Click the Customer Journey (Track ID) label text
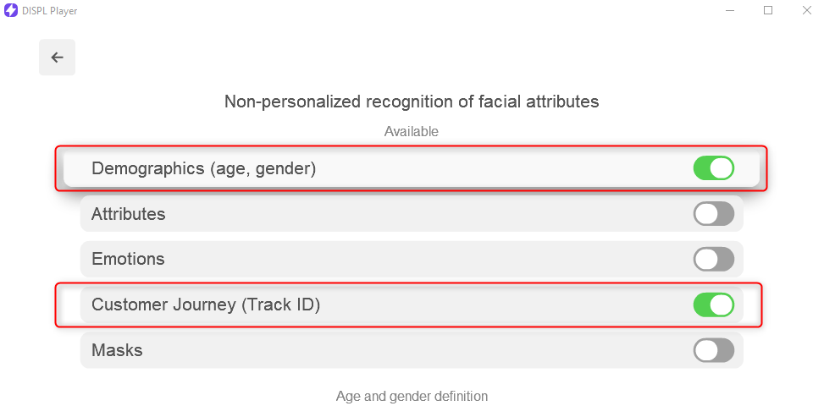Viewport: 824px width, 417px height. coord(206,305)
